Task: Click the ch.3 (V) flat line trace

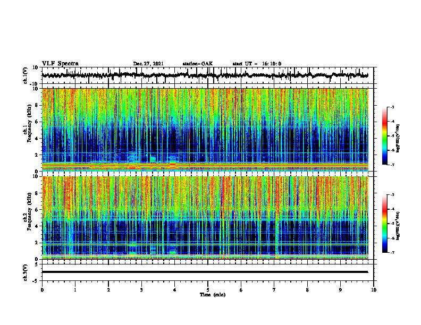Action: pos(205,272)
